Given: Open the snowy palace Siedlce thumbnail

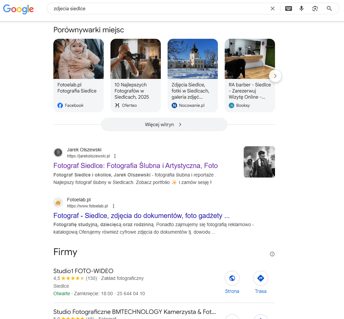Looking at the screenshot, I should 193,59.
